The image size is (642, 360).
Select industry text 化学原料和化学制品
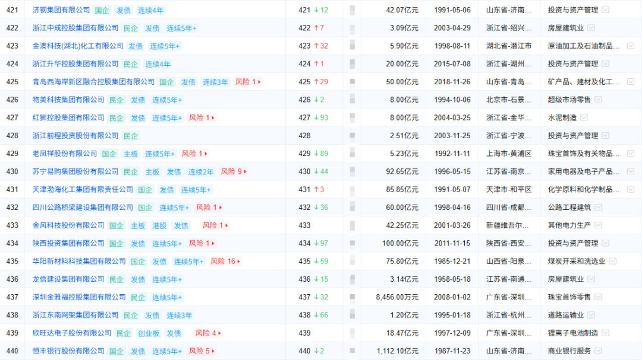[x=584, y=190]
